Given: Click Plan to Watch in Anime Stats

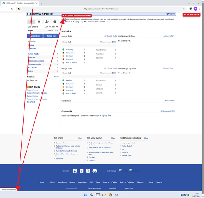Looking at the screenshot, I should coord(71,63).
